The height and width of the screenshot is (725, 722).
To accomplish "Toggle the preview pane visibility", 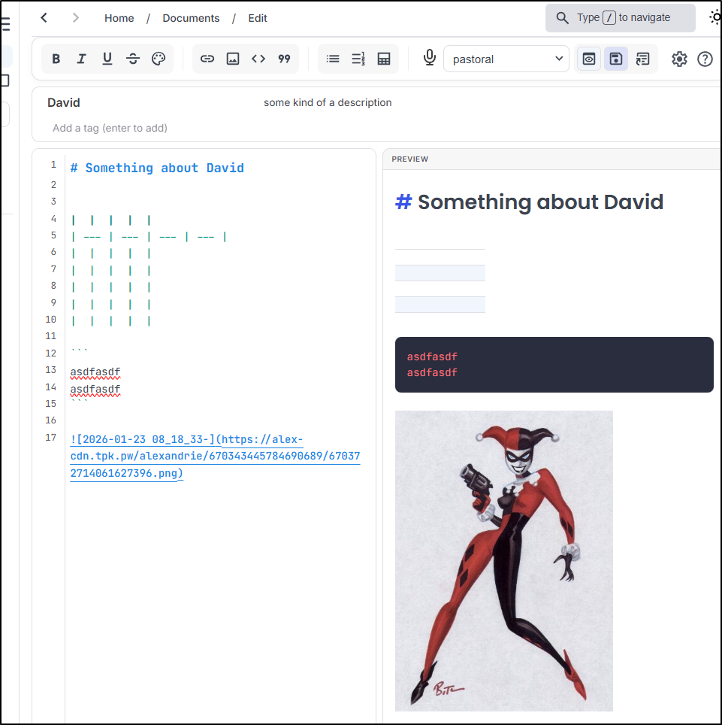I will tap(590, 59).
